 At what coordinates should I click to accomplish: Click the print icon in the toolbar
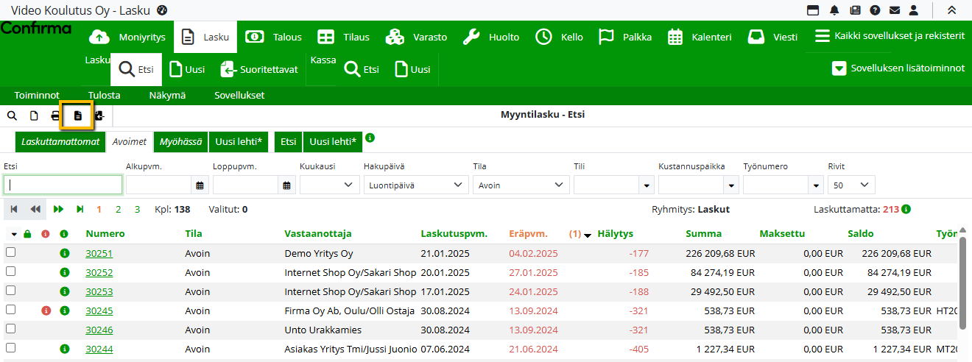coord(55,116)
